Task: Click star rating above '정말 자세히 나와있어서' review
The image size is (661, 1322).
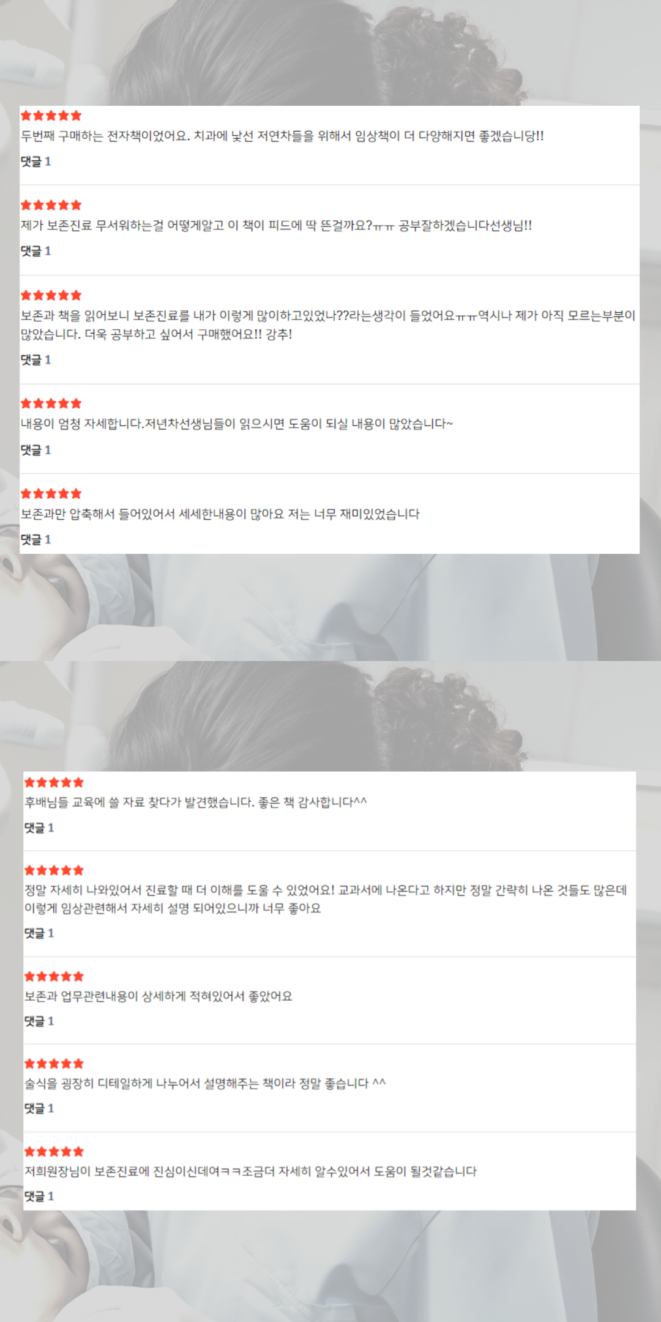Action: 54,870
